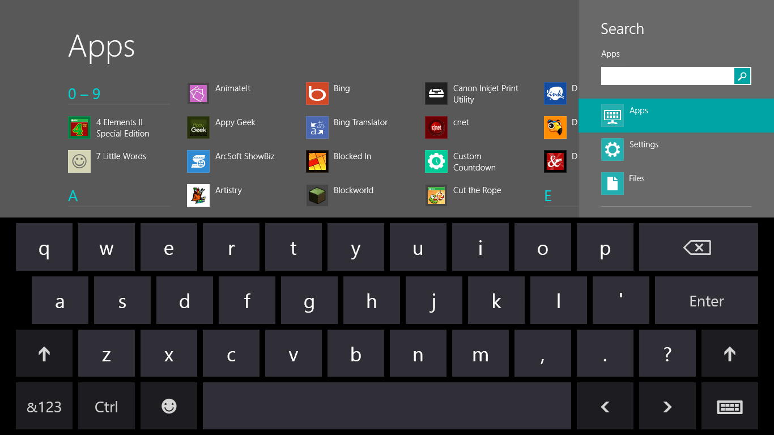Screen dimensions: 774x435
Task: Open the Appy Geek app icon
Action: click(198, 127)
